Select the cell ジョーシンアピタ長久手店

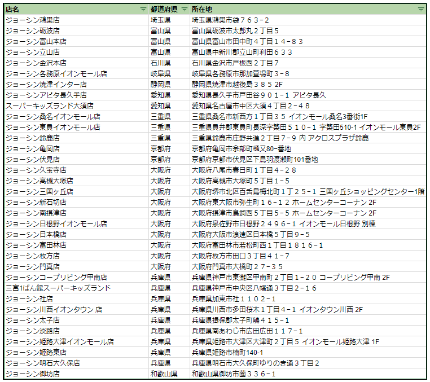77,95
